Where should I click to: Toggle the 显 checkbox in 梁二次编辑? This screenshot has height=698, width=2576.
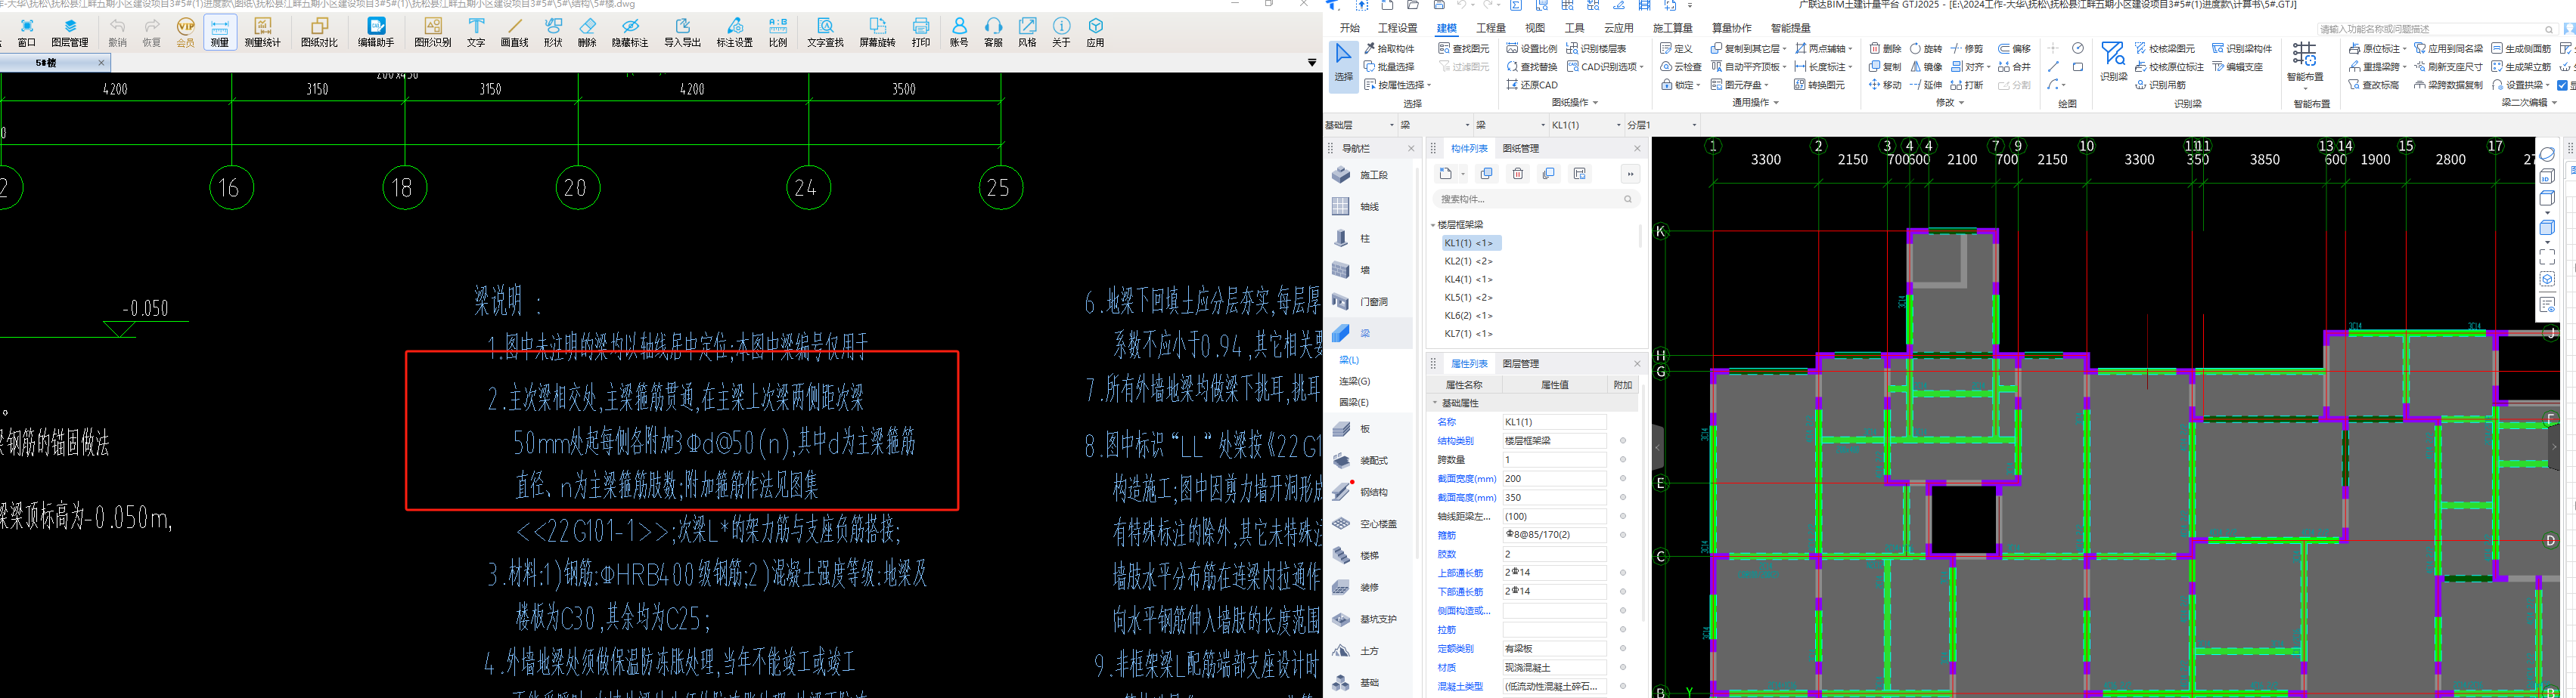click(2563, 85)
